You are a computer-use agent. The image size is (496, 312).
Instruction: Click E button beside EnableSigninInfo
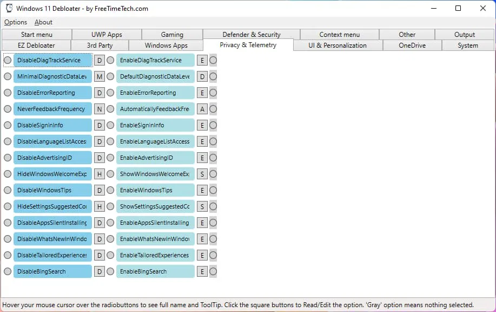pyautogui.click(x=202, y=125)
